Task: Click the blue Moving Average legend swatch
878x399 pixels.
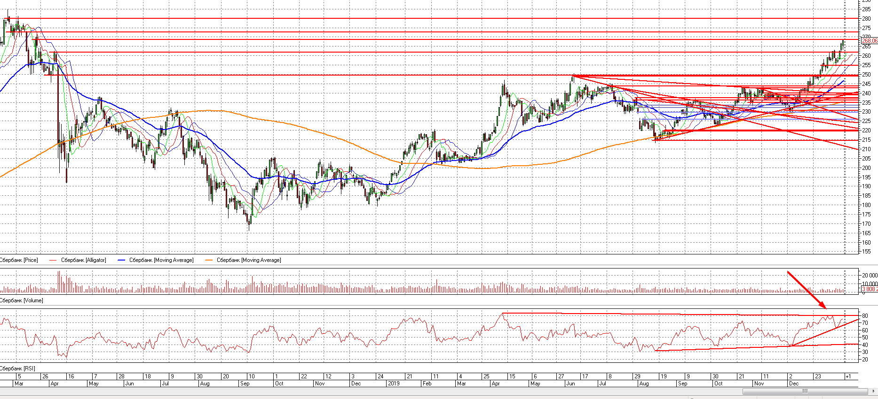Action: (121, 260)
